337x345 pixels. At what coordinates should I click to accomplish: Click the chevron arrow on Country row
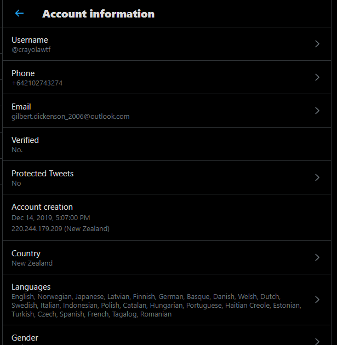[317, 257]
